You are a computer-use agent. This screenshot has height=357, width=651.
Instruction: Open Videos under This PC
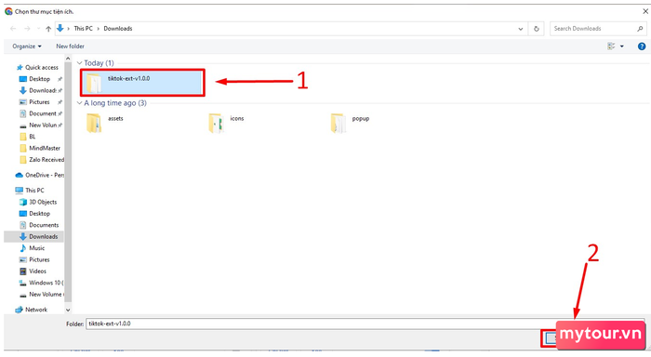pyautogui.click(x=33, y=271)
